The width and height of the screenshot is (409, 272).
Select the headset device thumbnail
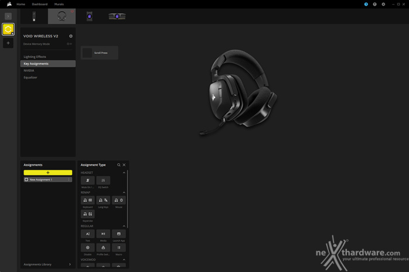tap(62, 16)
